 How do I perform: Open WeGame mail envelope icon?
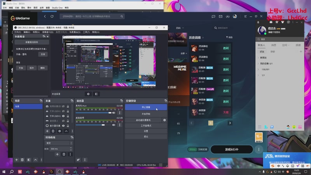point(220,16)
